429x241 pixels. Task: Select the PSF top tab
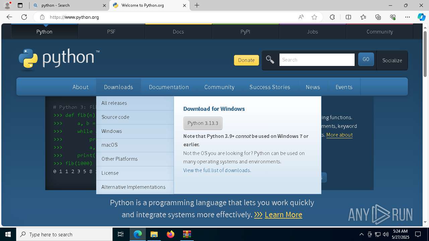tap(111, 31)
